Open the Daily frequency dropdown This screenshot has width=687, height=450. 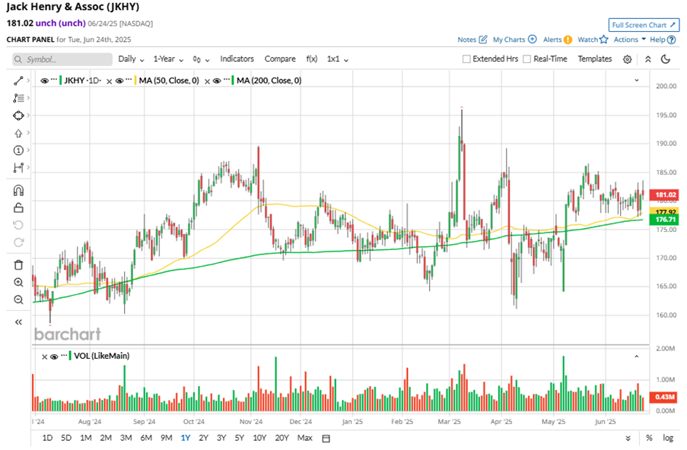[x=131, y=59]
